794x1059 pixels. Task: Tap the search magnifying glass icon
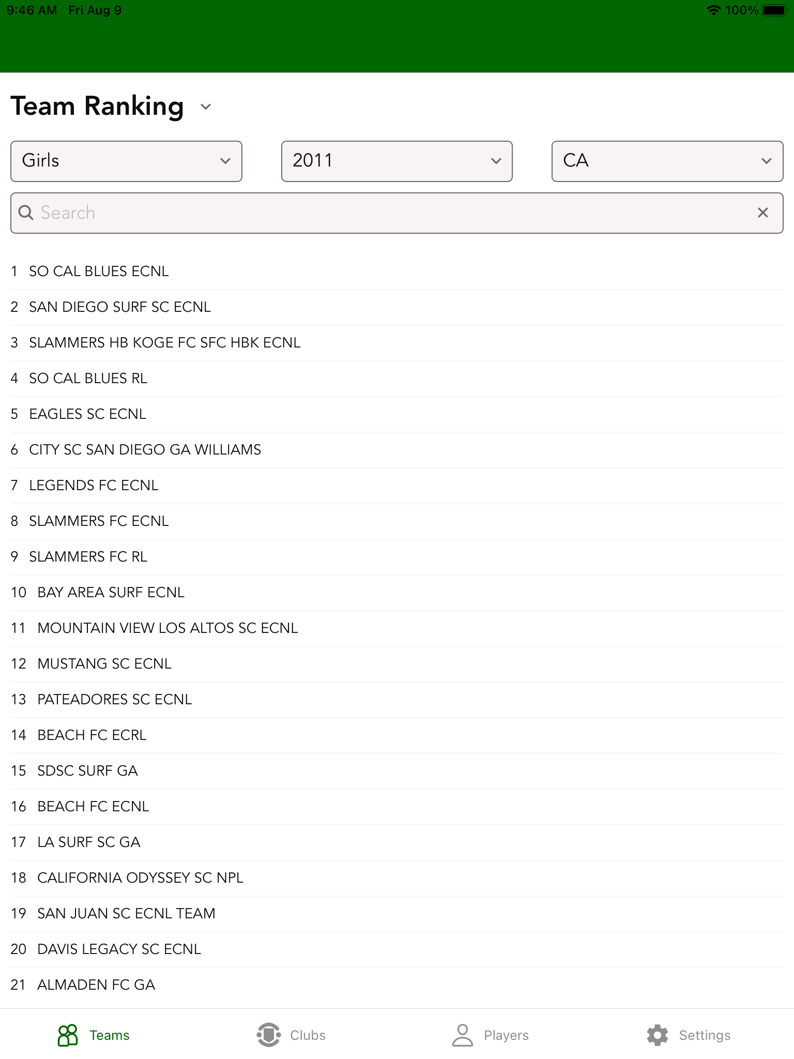pos(25,213)
